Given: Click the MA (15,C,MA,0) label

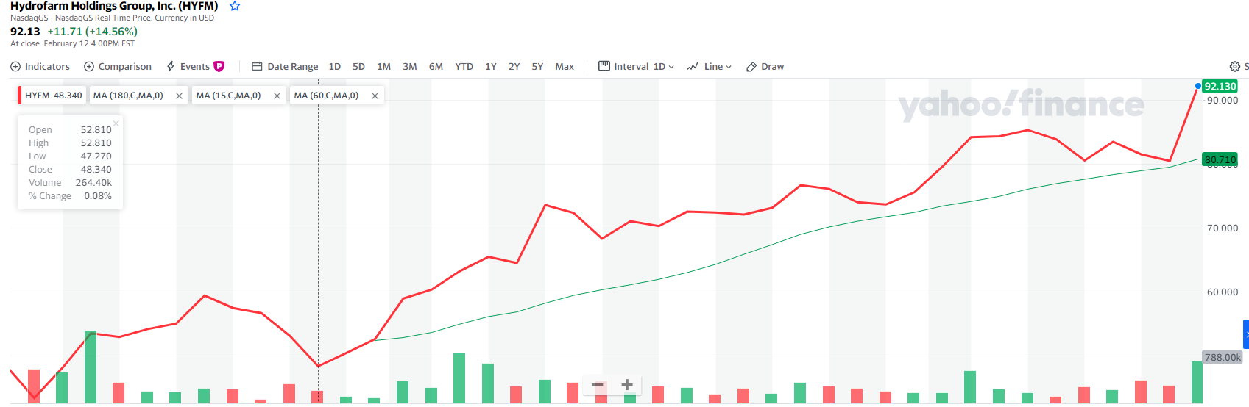Looking at the screenshot, I should [x=228, y=96].
